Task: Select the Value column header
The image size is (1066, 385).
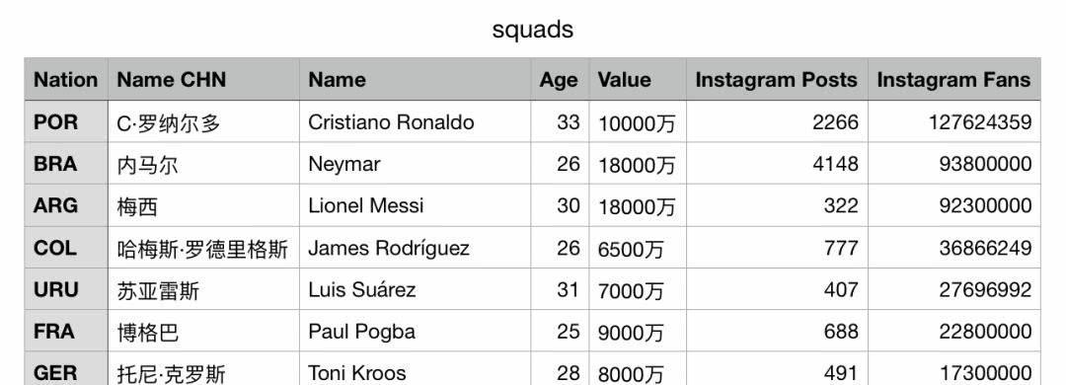Action: [638, 80]
